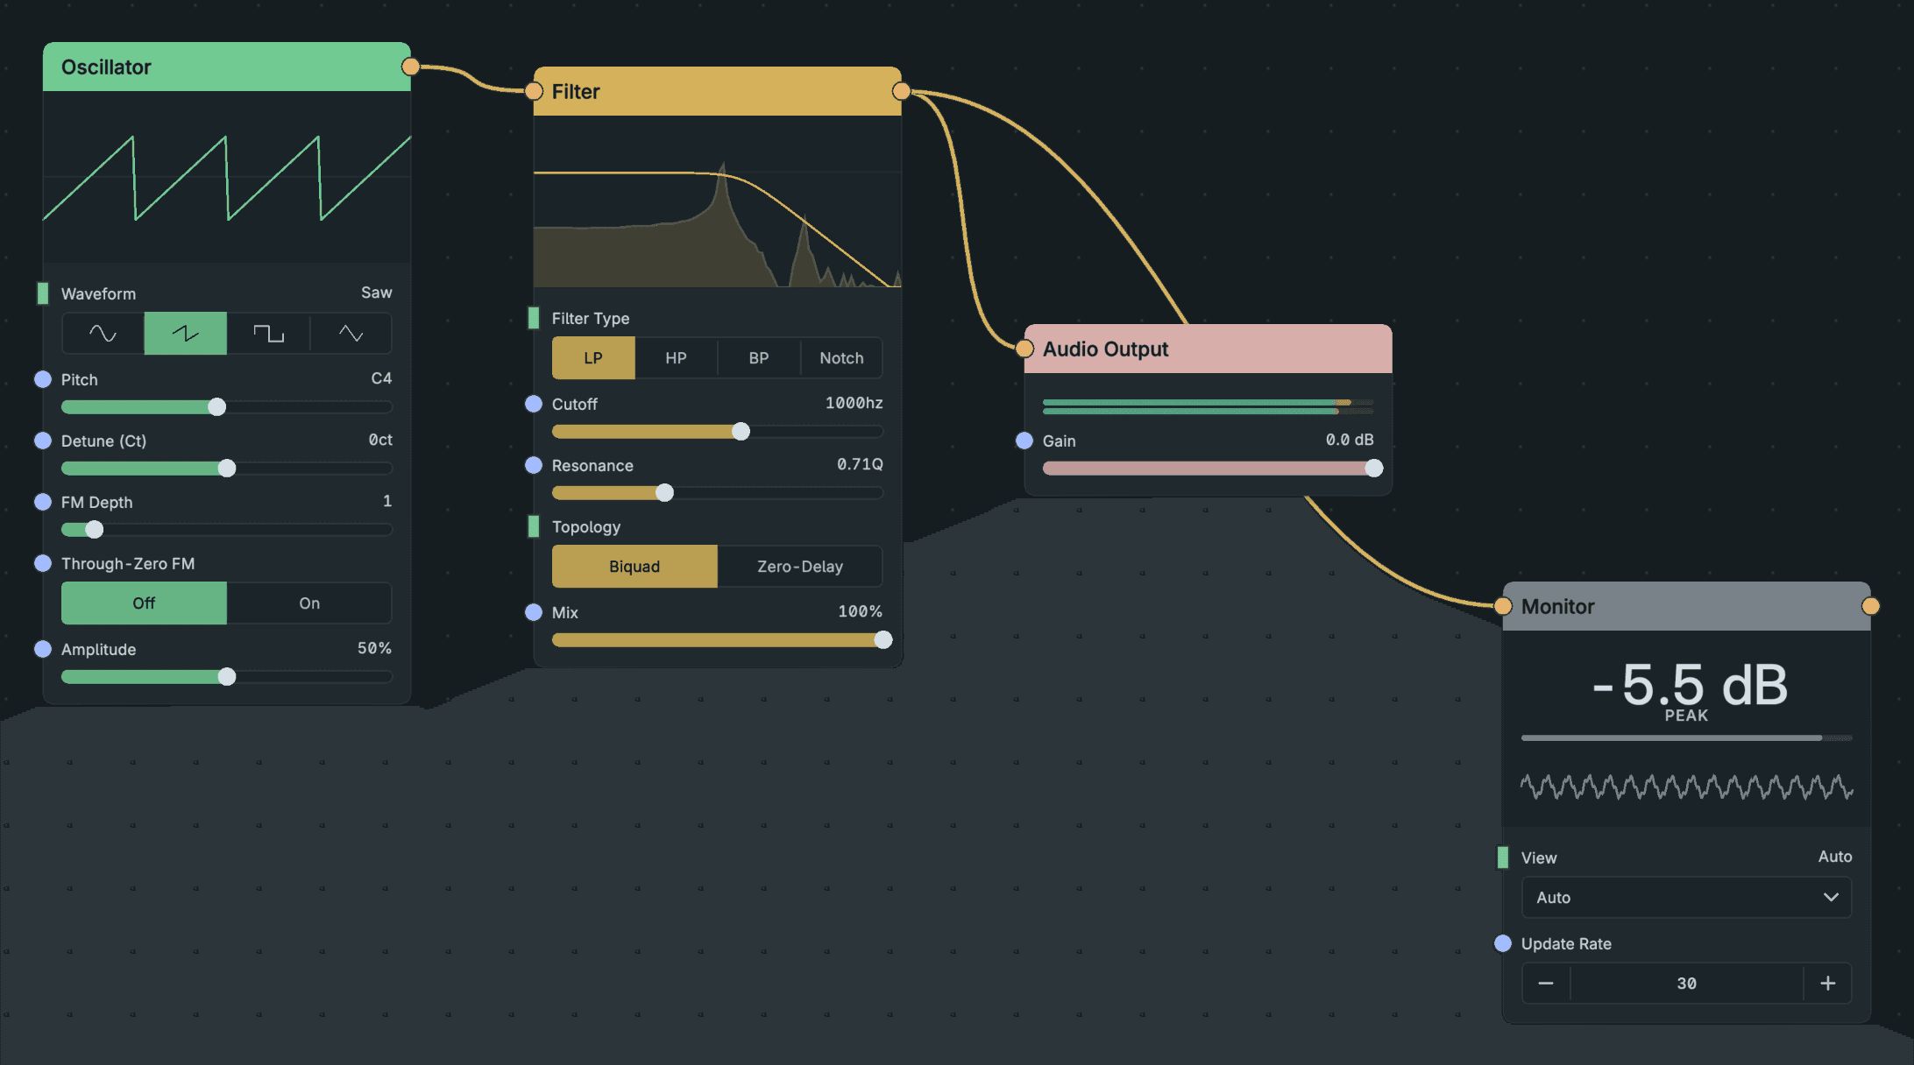Click the Update Rate value field

coord(1686,984)
